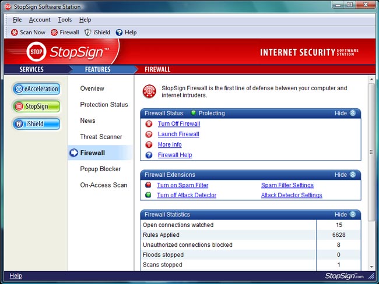
Task: Select the eAcceleration service button
Action: [x=37, y=89]
